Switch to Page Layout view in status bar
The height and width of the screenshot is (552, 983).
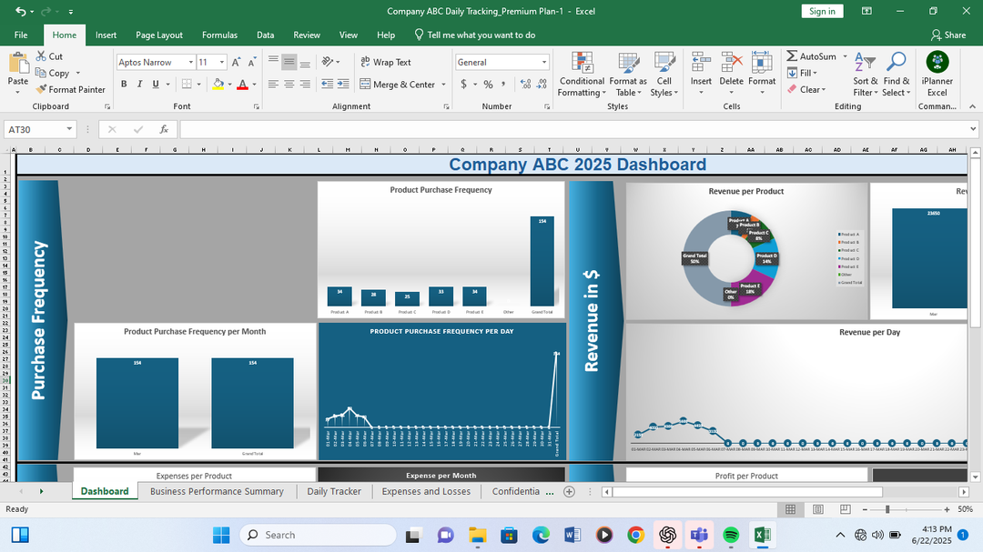(818, 509)
